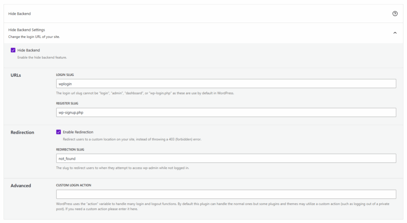407x223 pixels.
Task: Uncheck the Hide Backend checkbox
Action: click(x=13, y=50)
